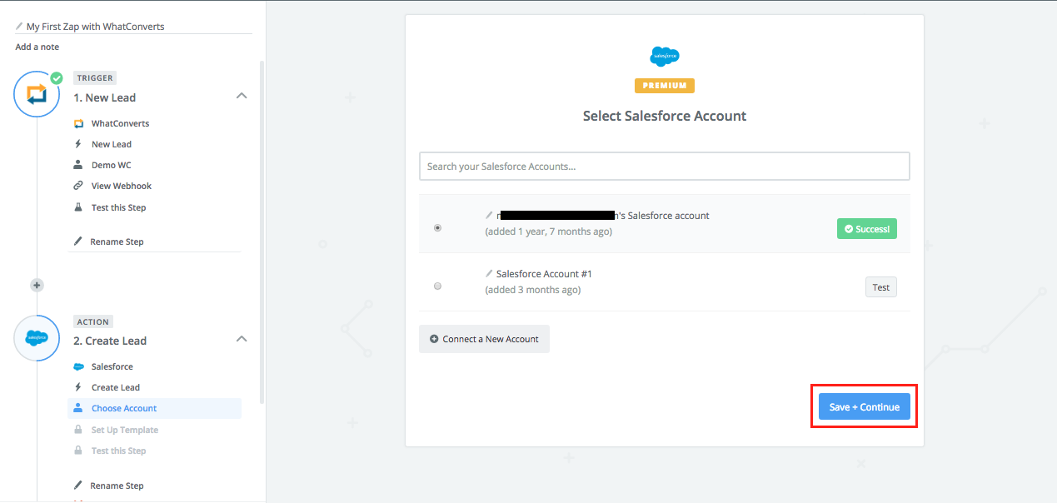Viewport: 1057px width, 503px height.
Task: Click the plus icon to add a step
Action: tap(37, 285)
